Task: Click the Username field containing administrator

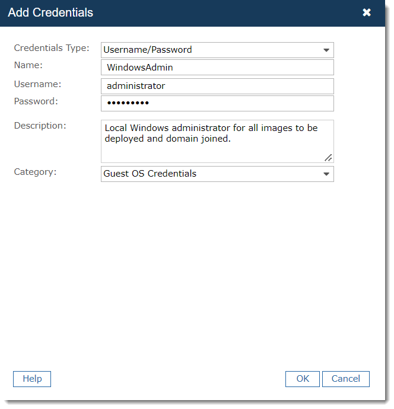Action: (217, 86)
